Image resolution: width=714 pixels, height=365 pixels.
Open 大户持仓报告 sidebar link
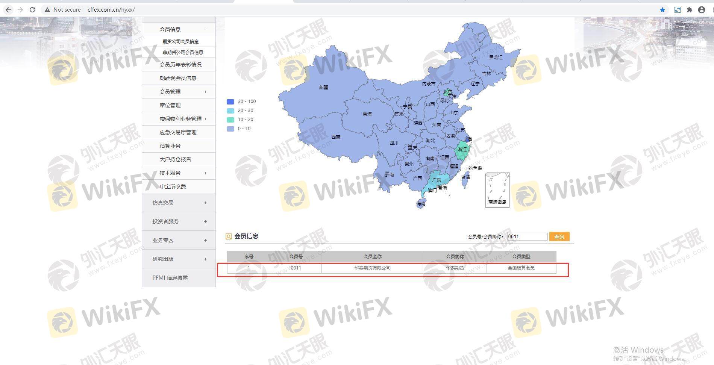tap(175, 159)
